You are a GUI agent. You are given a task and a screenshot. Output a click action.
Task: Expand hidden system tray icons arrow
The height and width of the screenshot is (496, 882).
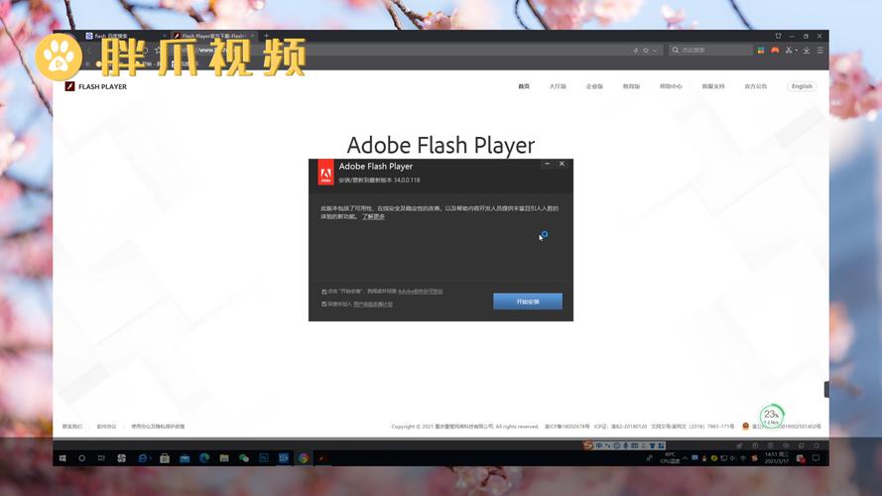tap(686, 458)
